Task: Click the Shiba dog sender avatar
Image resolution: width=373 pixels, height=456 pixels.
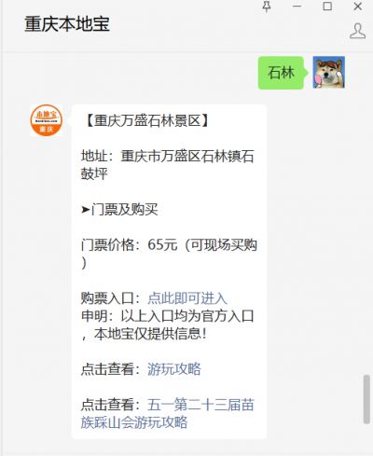Action: pos(329,72)
